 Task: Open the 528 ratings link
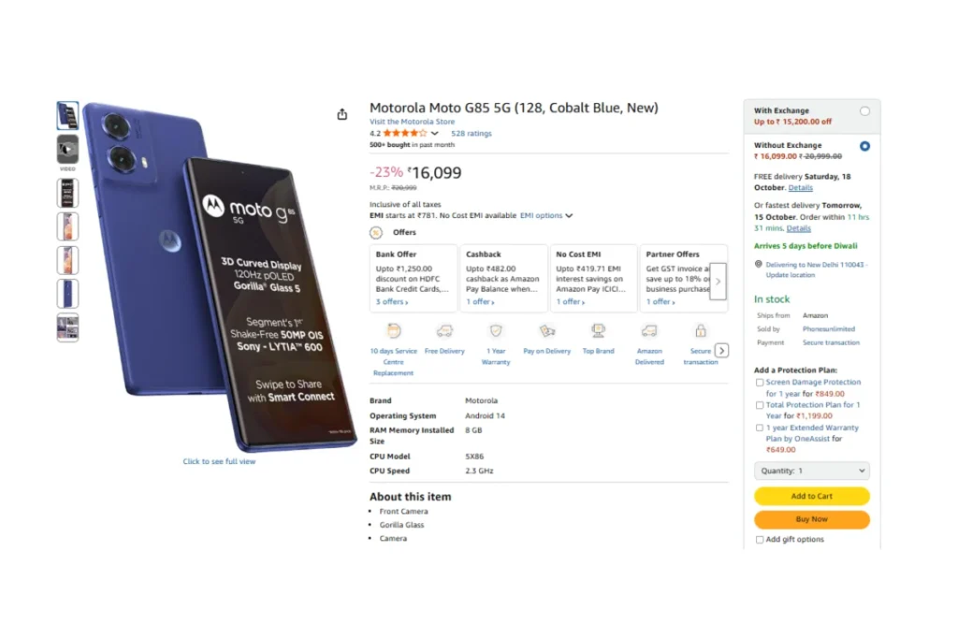[471, 134]
